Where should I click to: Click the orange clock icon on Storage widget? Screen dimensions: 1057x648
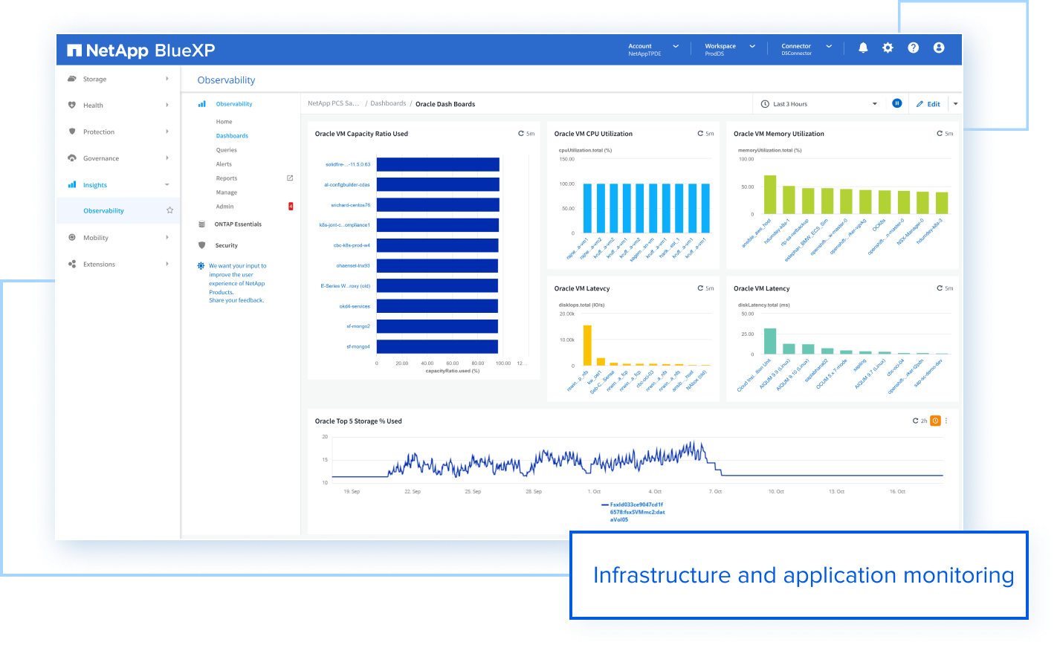[x=936, y=421]
